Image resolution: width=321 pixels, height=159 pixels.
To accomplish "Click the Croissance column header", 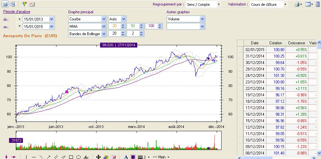I will tap(296, 43).
